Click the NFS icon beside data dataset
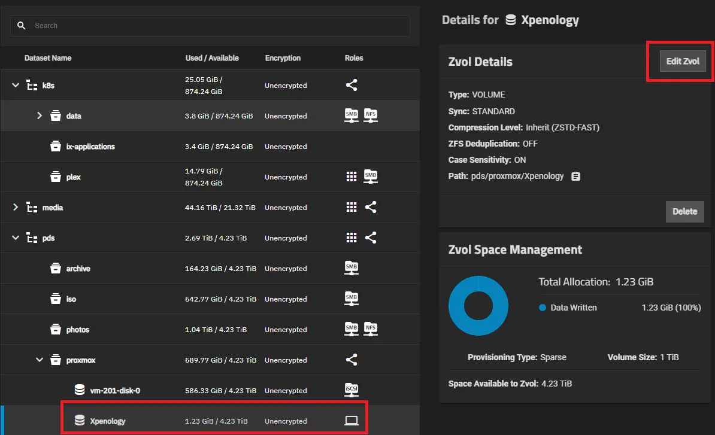 tap(371, 115)
